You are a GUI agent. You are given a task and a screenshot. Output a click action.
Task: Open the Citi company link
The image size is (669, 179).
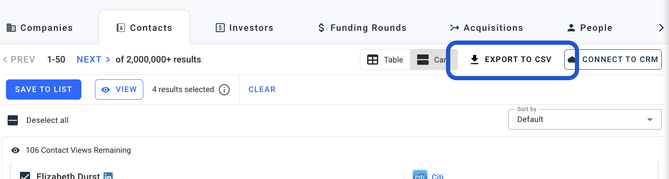(438, 176)
